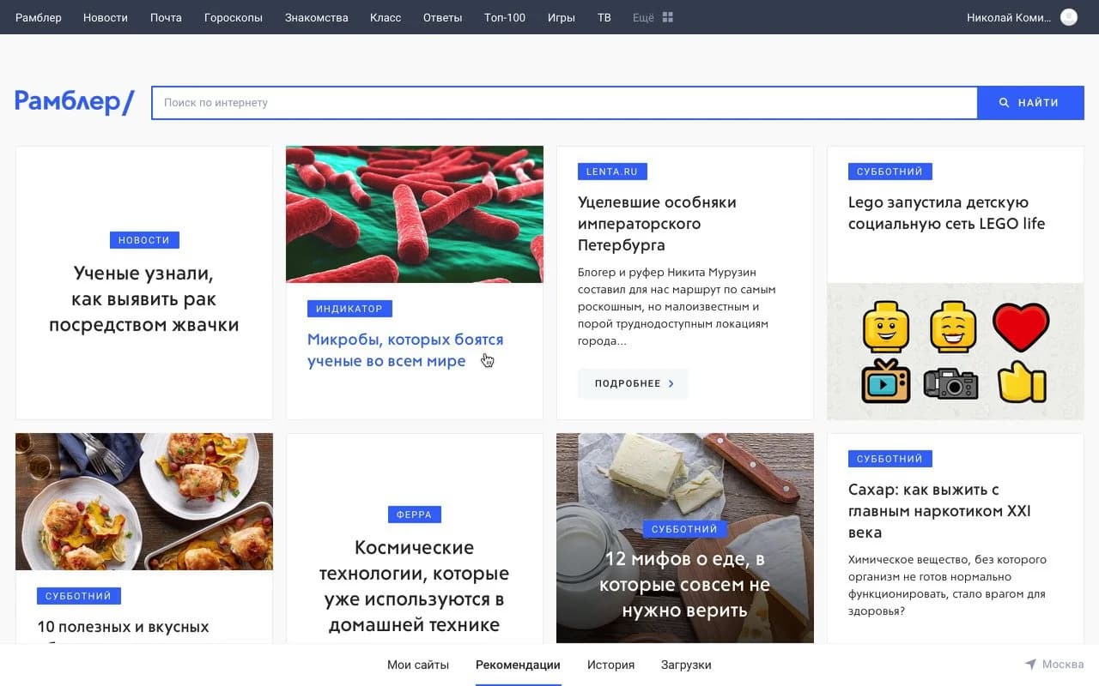Open article 'Микробы, которых боятся ученые во всем мире'

point(405,350)
